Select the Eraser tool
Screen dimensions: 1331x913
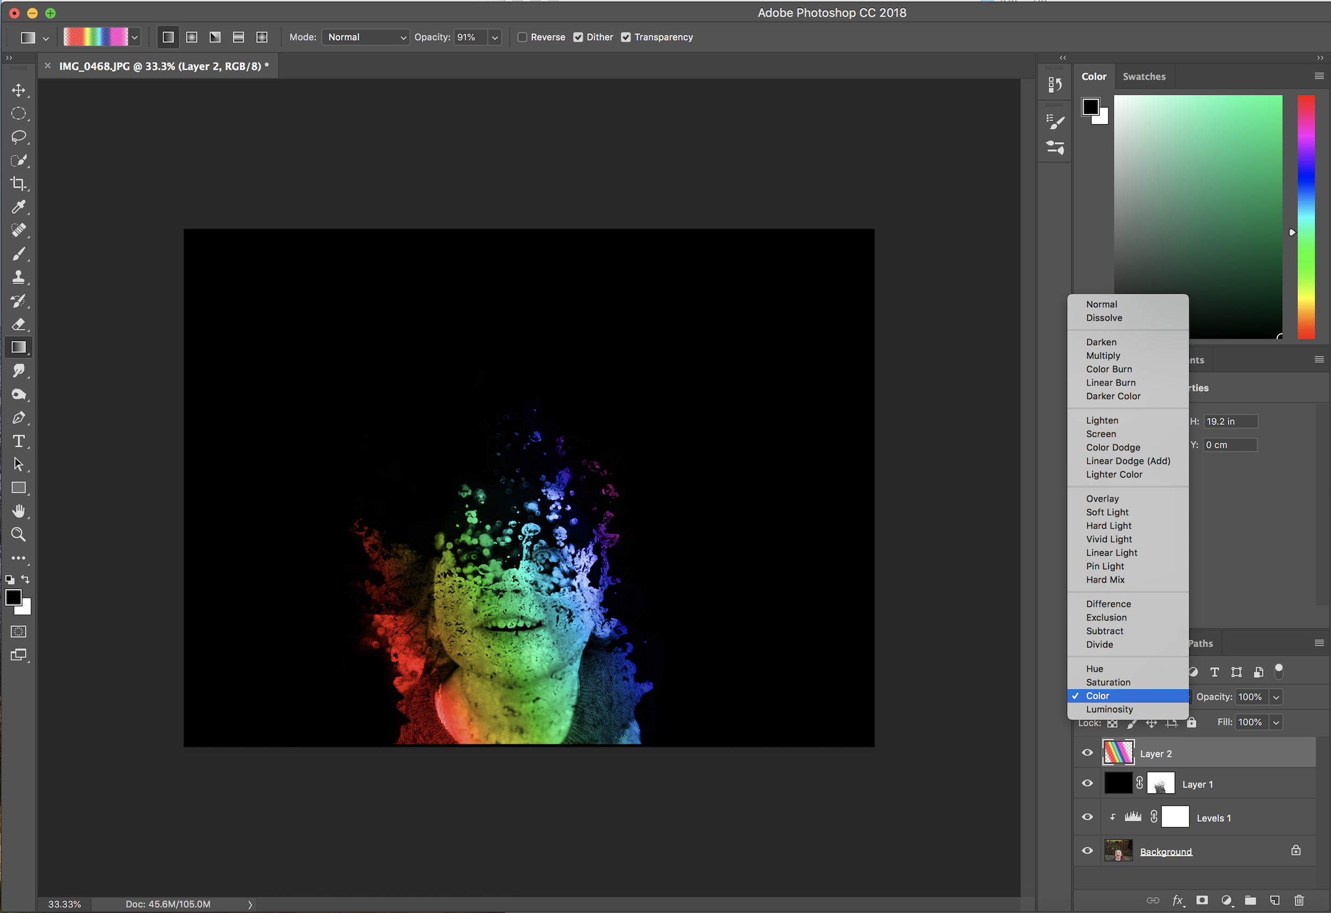click(x=18, y=324)
